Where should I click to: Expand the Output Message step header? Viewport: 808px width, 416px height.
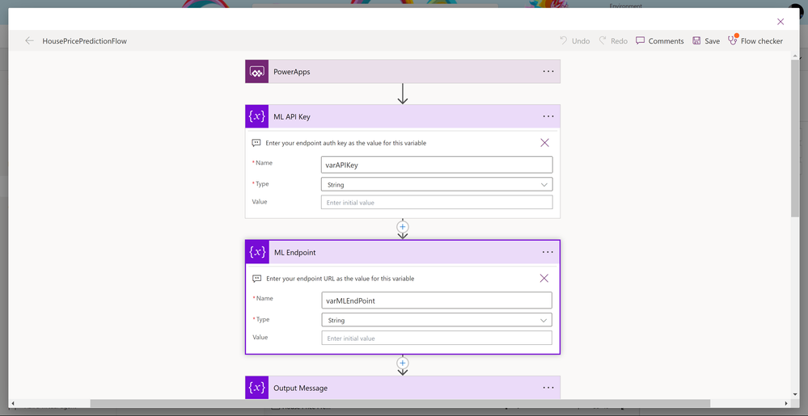pyautogui.click(x=403, y=387)
